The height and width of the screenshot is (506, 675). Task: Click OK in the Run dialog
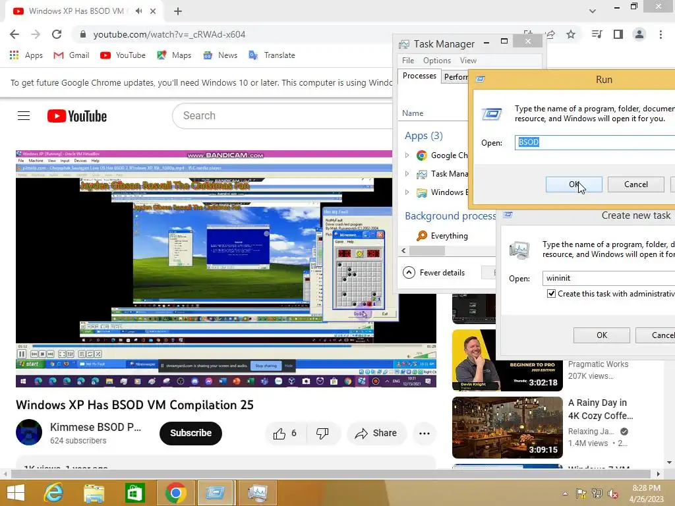pos(574,184)
